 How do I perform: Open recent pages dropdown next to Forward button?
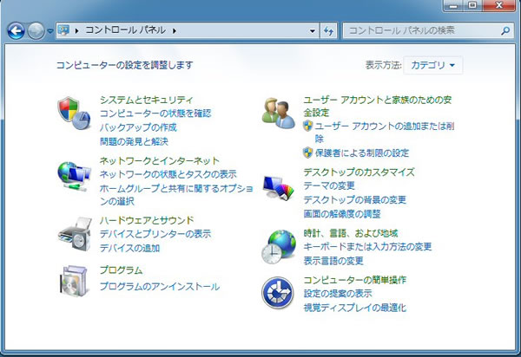click(49, 31)
